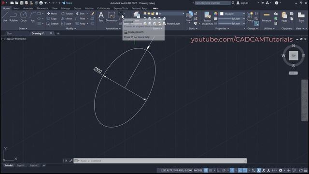Click the keyword search field

212,3
